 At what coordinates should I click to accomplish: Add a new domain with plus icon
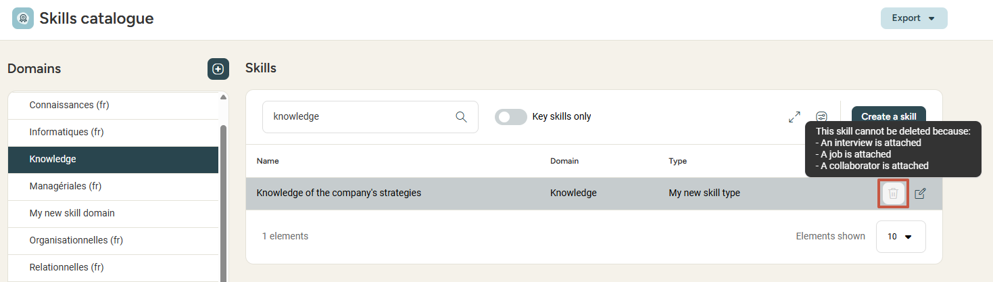click(x=218, y=69)
